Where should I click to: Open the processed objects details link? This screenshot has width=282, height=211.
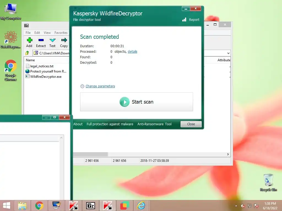click(132, 51)
